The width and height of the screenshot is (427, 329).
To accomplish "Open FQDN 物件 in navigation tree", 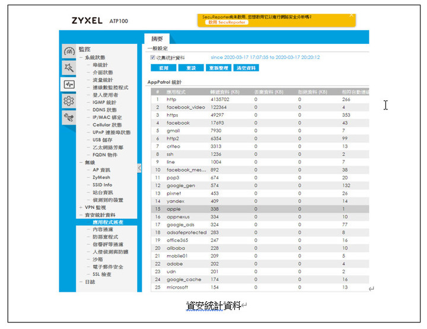I will 105,155.
